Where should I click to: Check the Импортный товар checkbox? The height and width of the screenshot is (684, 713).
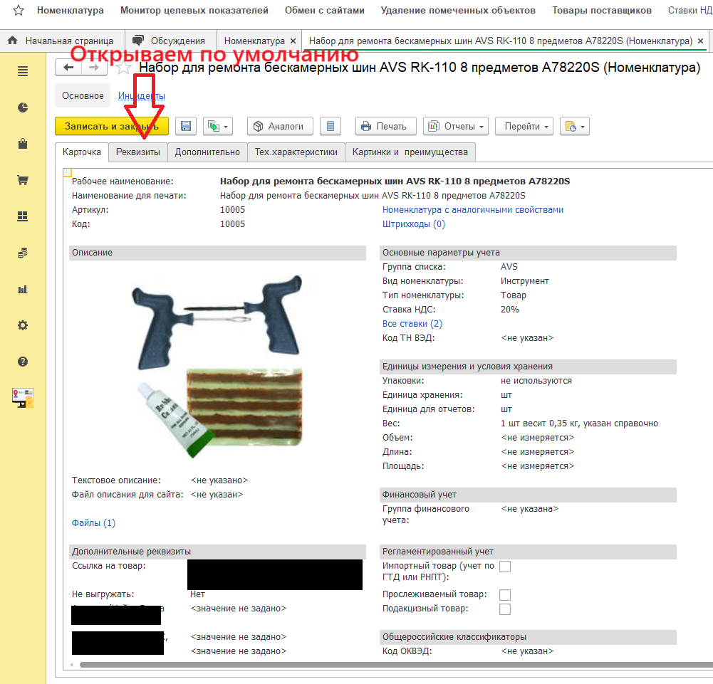click(x=505, y=567)
